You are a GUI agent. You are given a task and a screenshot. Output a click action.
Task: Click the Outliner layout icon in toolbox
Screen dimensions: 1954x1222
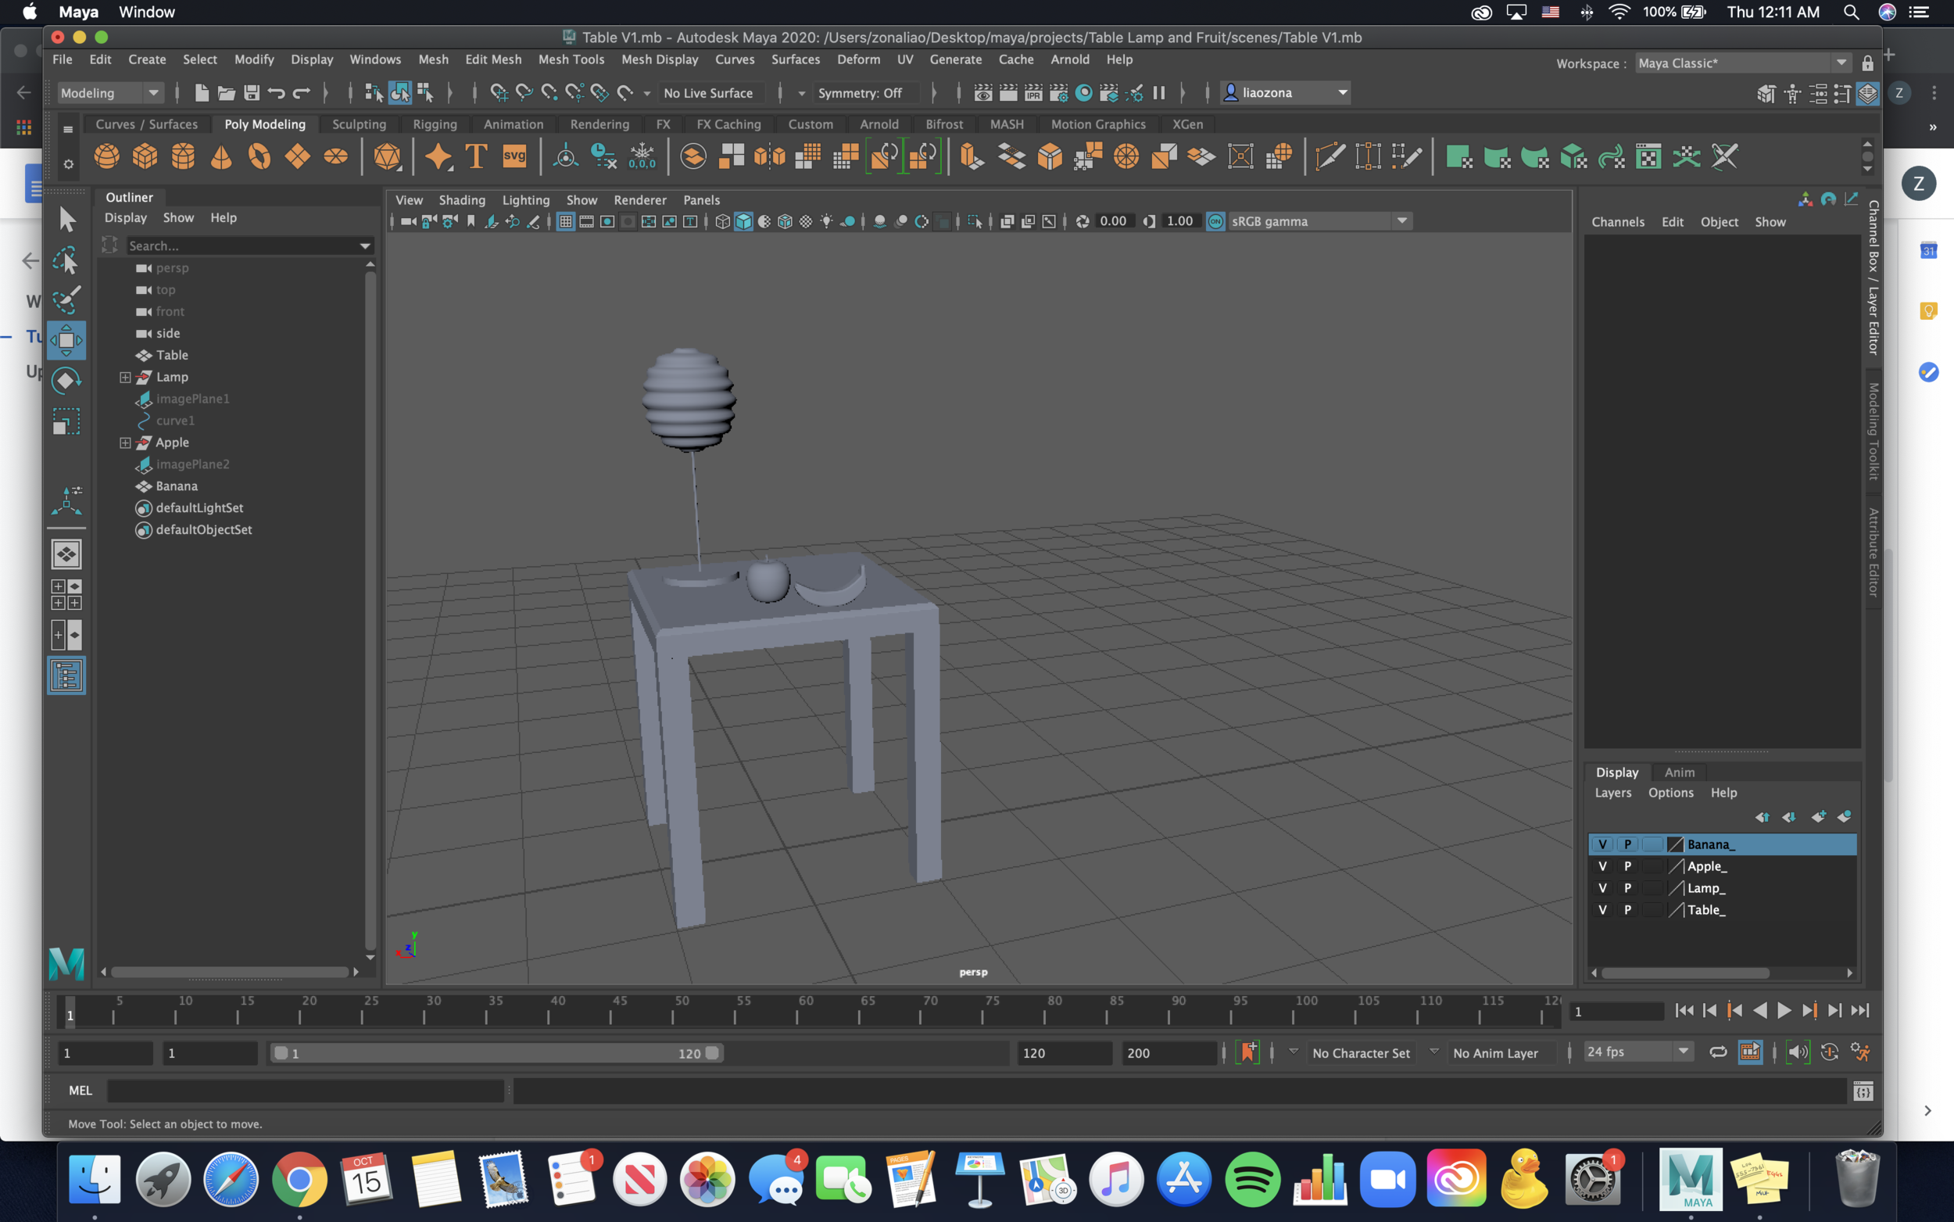click(67, 676)
